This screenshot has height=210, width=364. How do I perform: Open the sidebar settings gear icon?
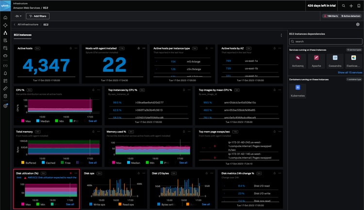click(x=5, y=105)
